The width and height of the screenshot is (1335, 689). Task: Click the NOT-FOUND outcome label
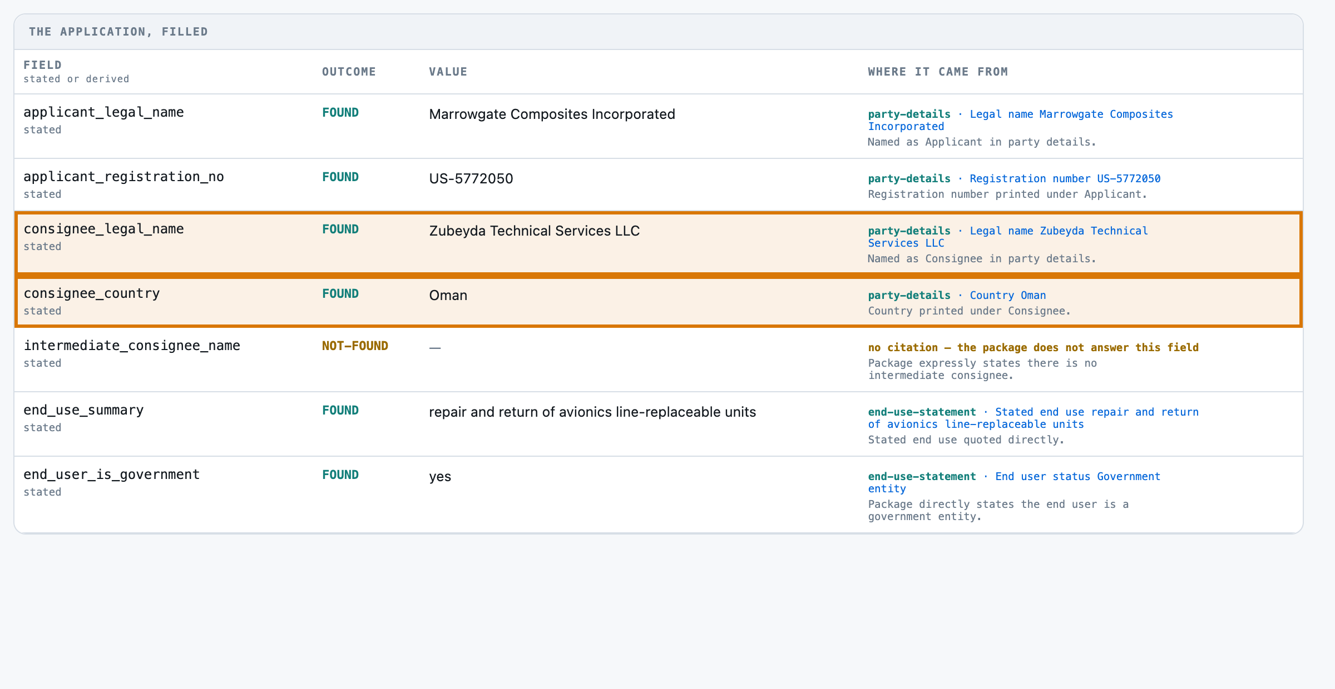click(355, 346)
